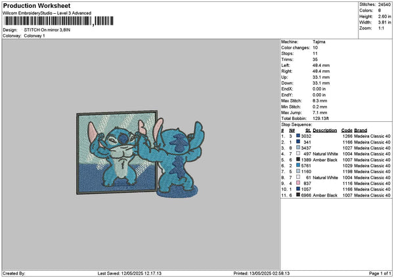Click the "Created By:" footer label
Image resolution: width=394 pixels, height=278 pixels.
click(x=14, y=273)
